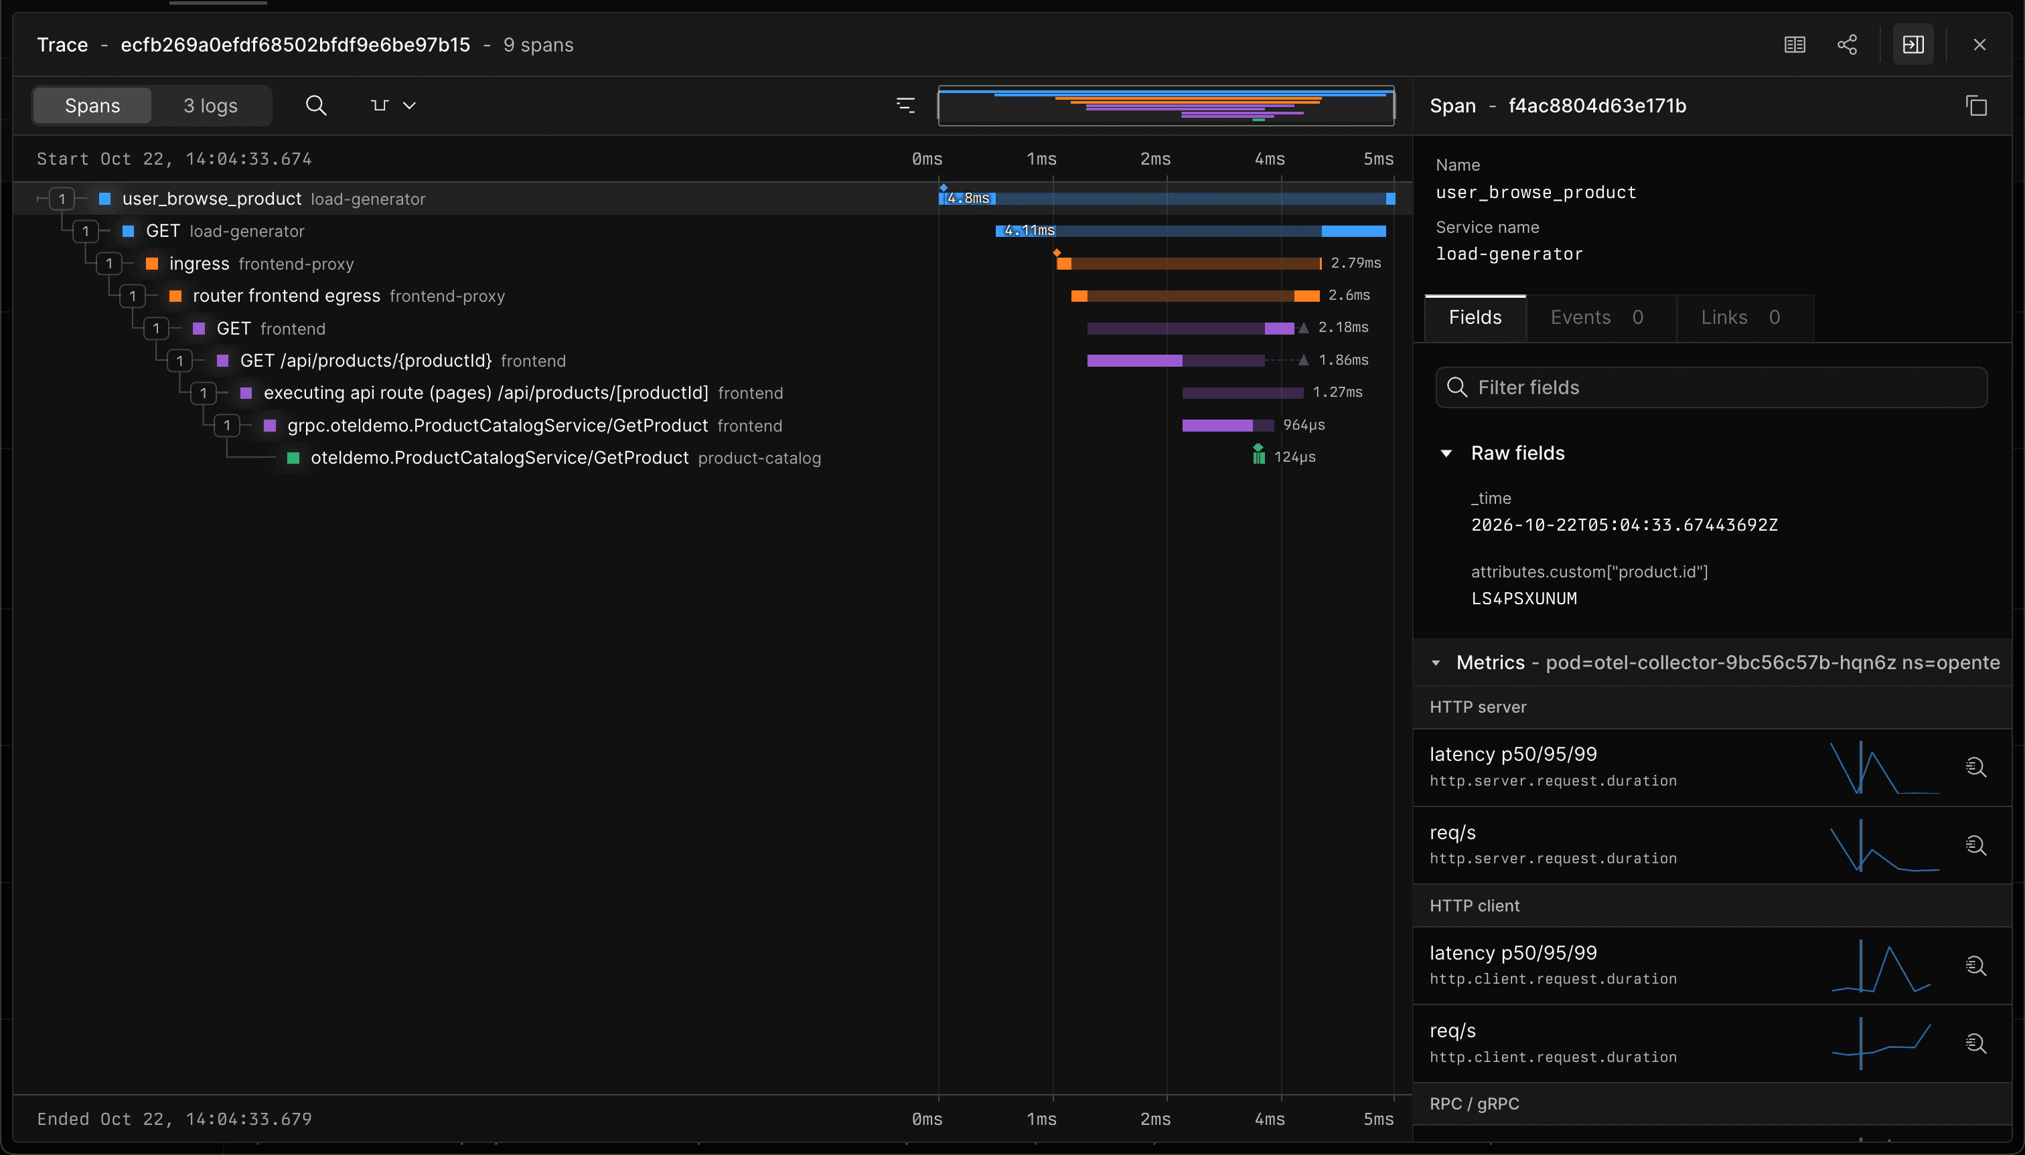Click the HTTP server latency sparkline

pyautogui.click(x=1884, y=767)
